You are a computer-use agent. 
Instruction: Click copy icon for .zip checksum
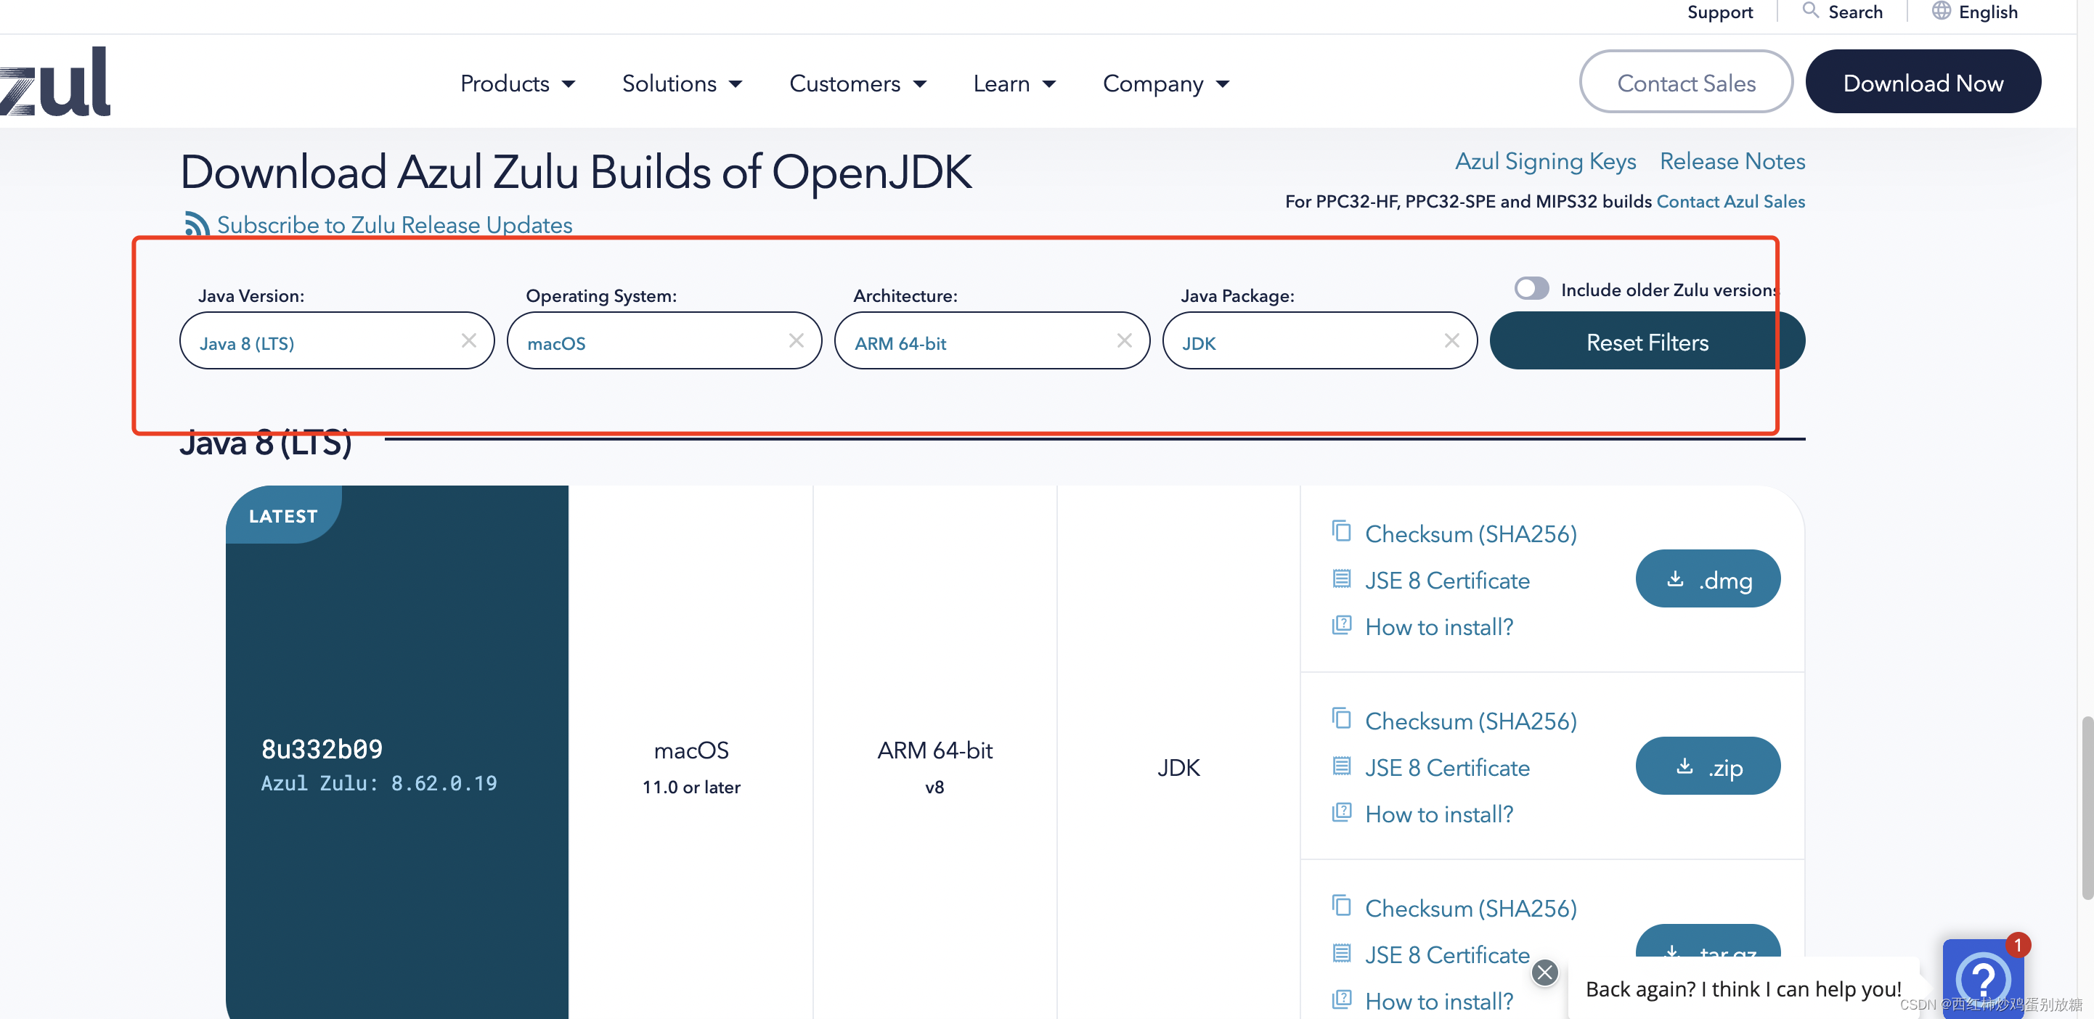1342,719
